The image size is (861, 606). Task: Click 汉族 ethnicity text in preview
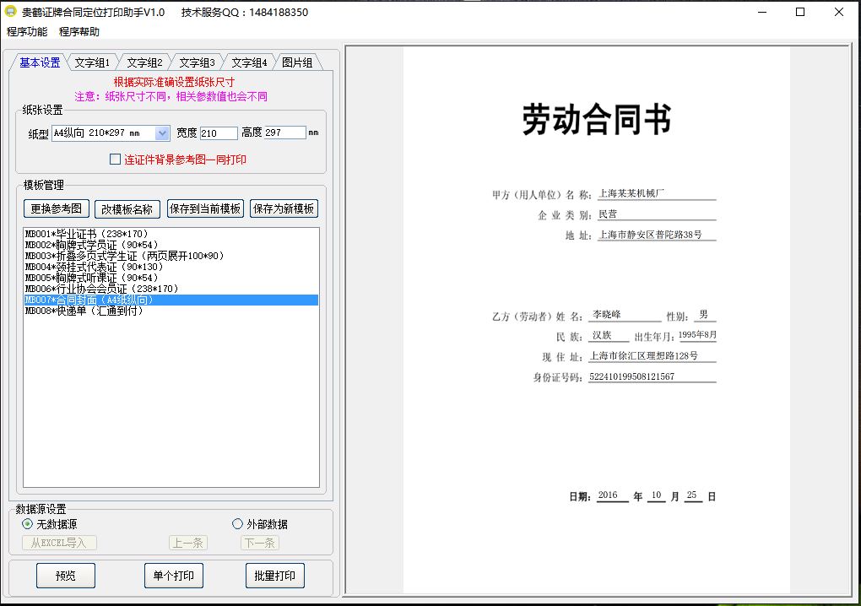click(x=602, y=335)
